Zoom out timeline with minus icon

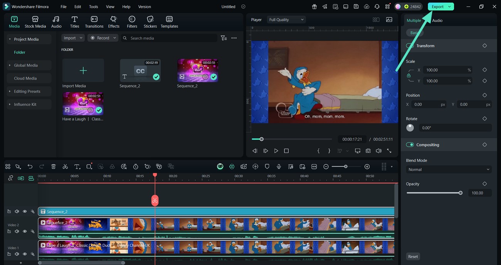(326, 167)
